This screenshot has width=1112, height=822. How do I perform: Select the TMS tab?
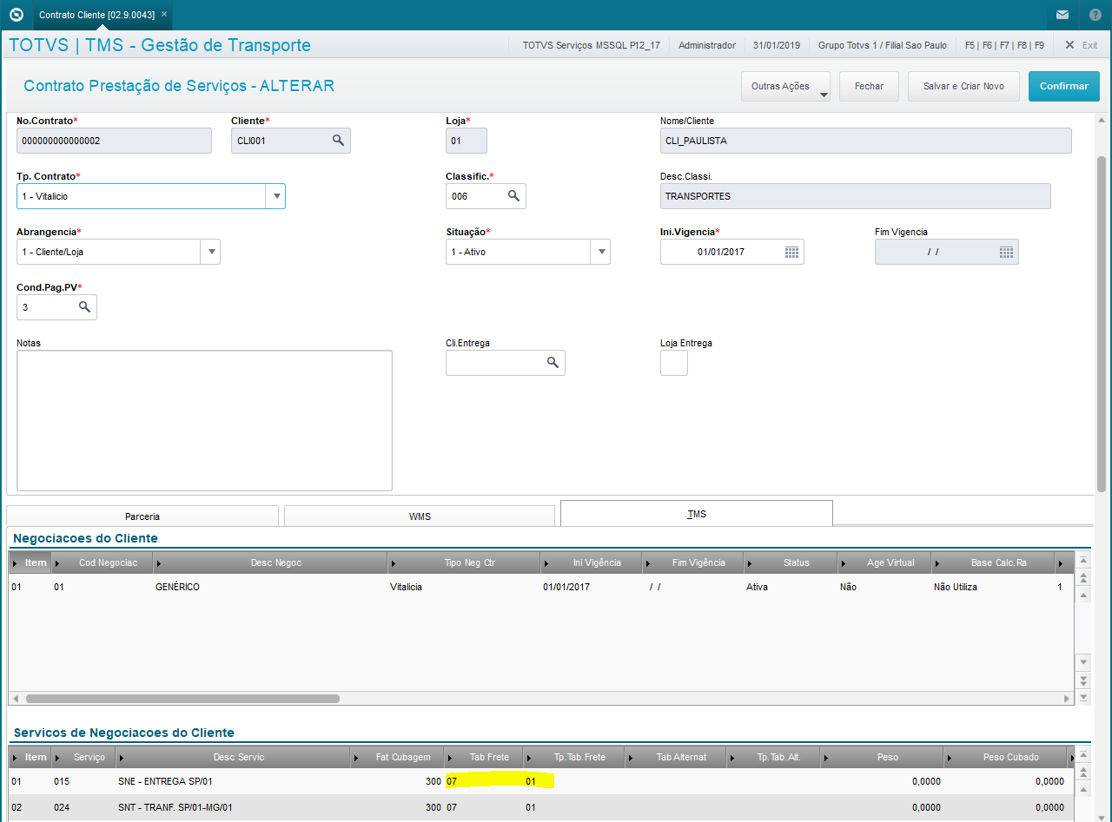pos(697,514)
